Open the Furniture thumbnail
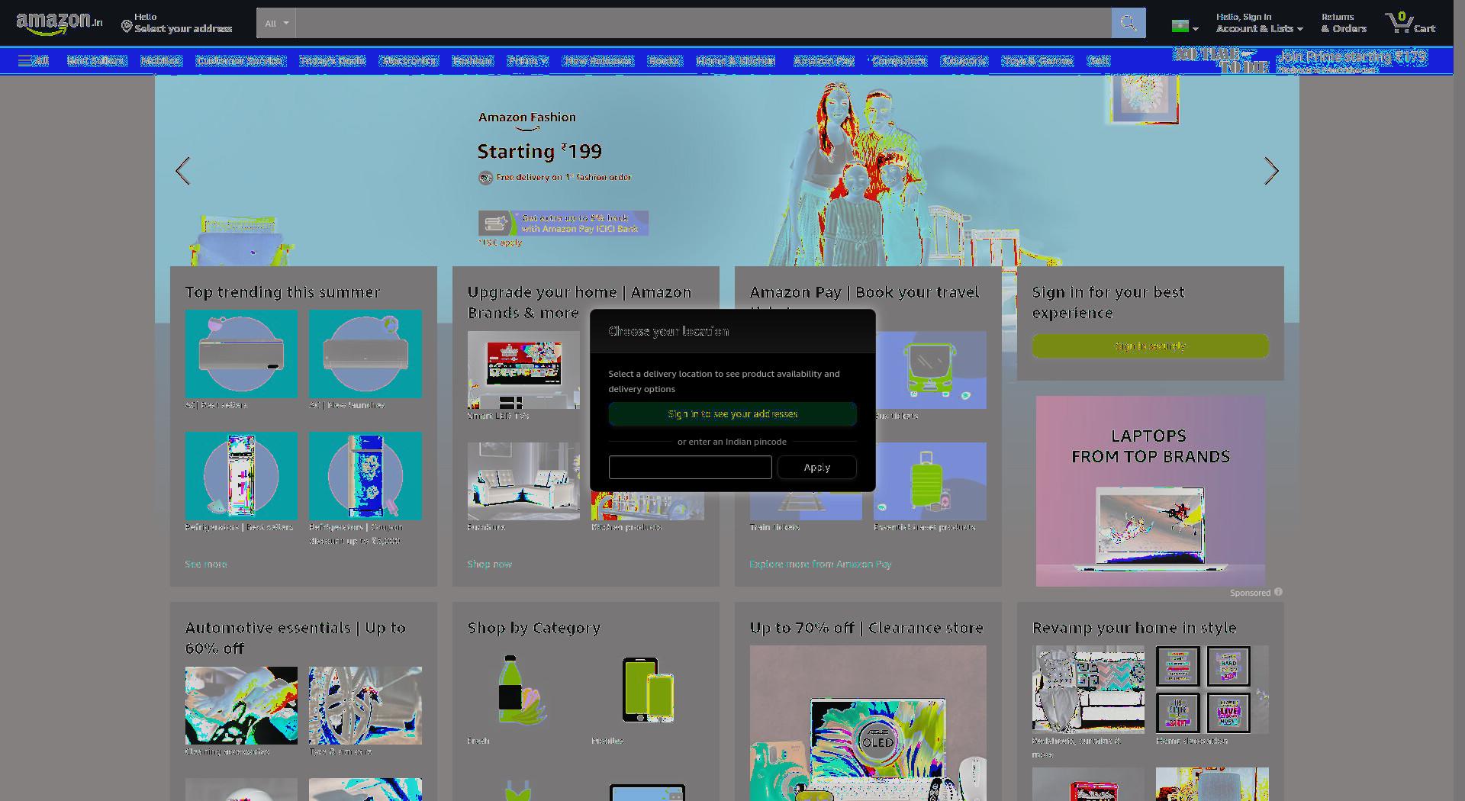 click(523, 481)
